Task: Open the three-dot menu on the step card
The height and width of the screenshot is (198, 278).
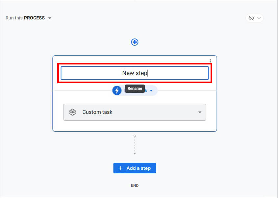Action: (x=211, y=61)
